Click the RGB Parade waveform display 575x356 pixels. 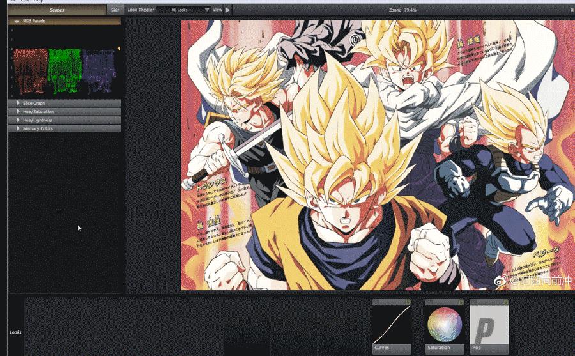click(x=64, y=68)
